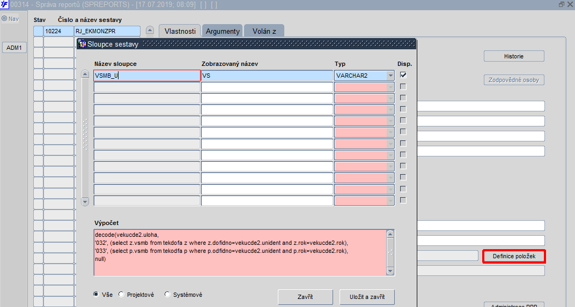Click the Číslo a název sestavy heading

[90, 20]
